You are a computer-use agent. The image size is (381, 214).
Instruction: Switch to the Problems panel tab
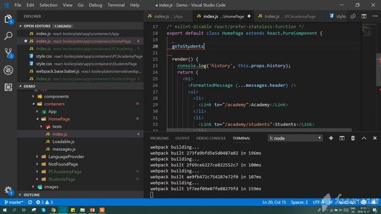point(159,138)
